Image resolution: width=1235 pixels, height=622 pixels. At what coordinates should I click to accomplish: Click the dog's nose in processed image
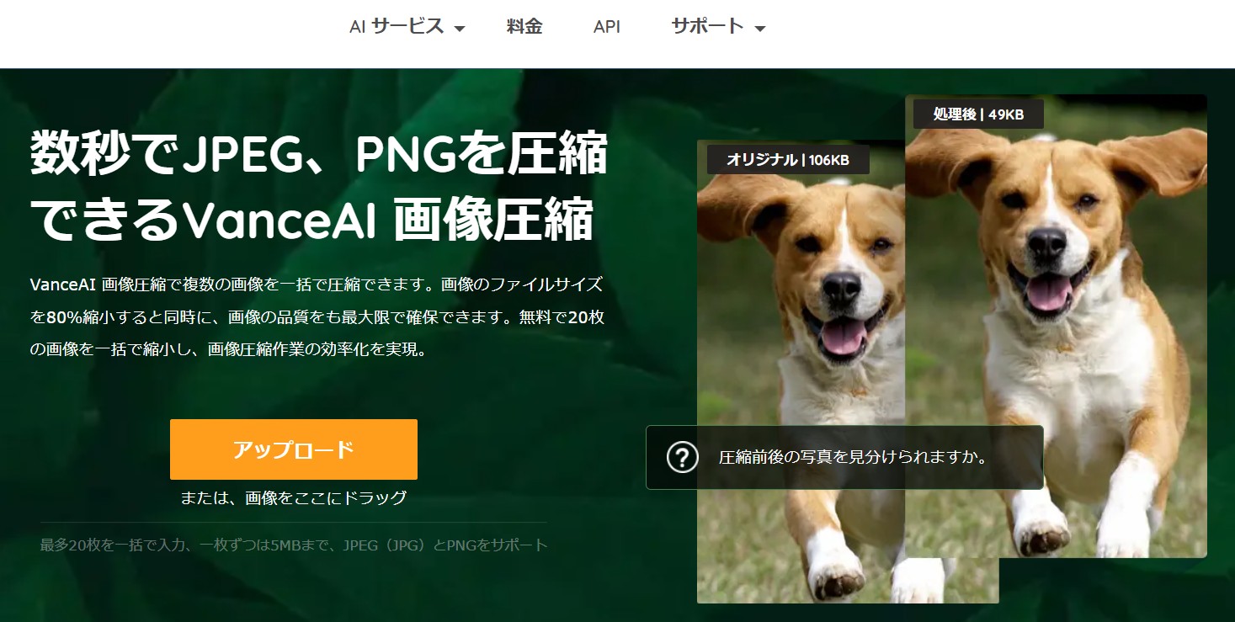tap(1048, 244)
